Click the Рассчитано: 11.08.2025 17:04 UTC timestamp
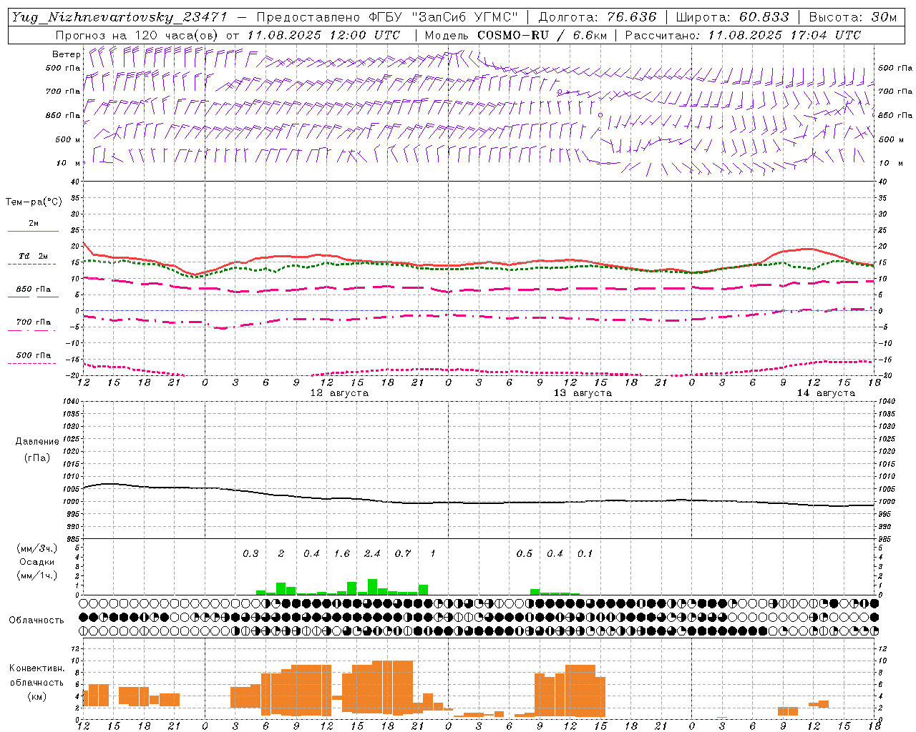Viewport: 916px width, 732px height. (x=743, y=35)
